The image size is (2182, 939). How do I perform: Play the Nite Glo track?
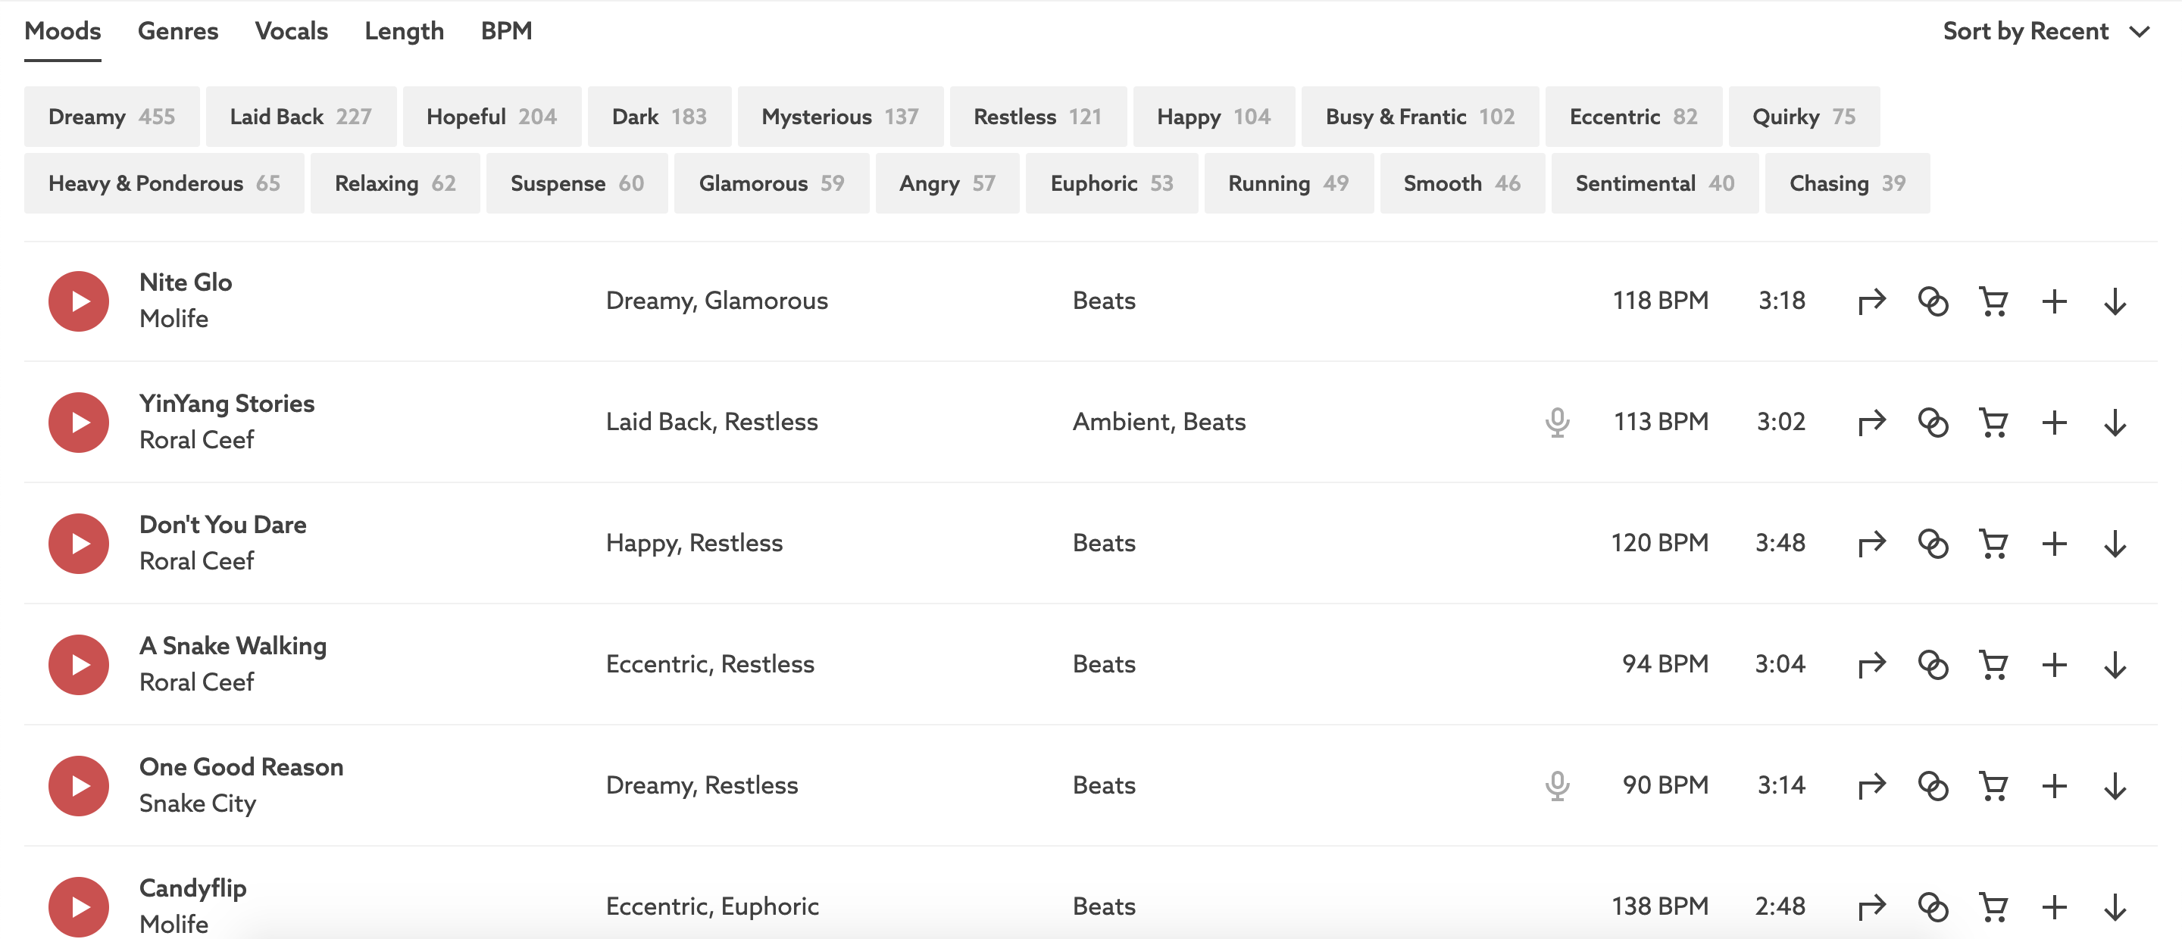pos(79,301)
